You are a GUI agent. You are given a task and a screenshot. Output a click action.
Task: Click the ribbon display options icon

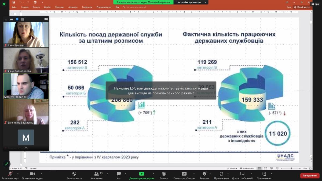[x=287, y=2]
